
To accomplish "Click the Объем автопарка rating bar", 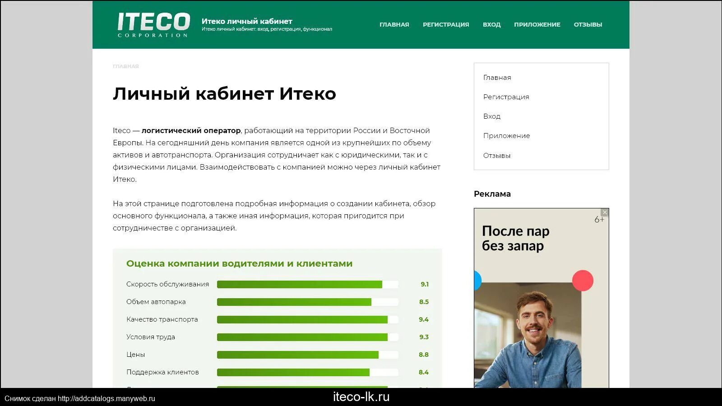I will tap(308, 302).
